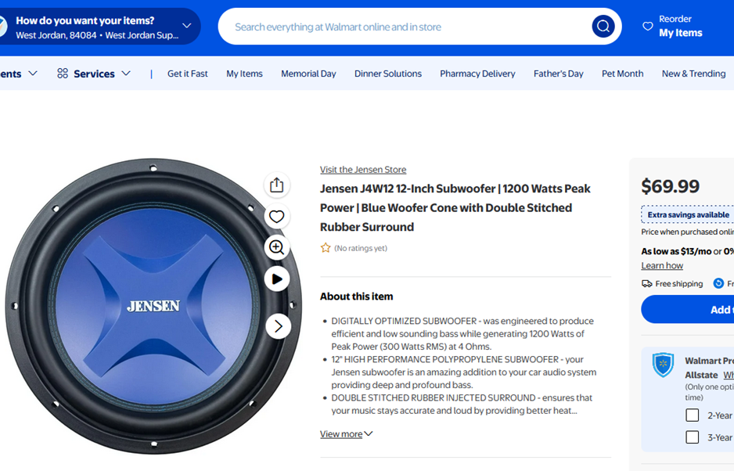
Task: Click the Allstate protection shield icon
Action: [x=663, y=365]
